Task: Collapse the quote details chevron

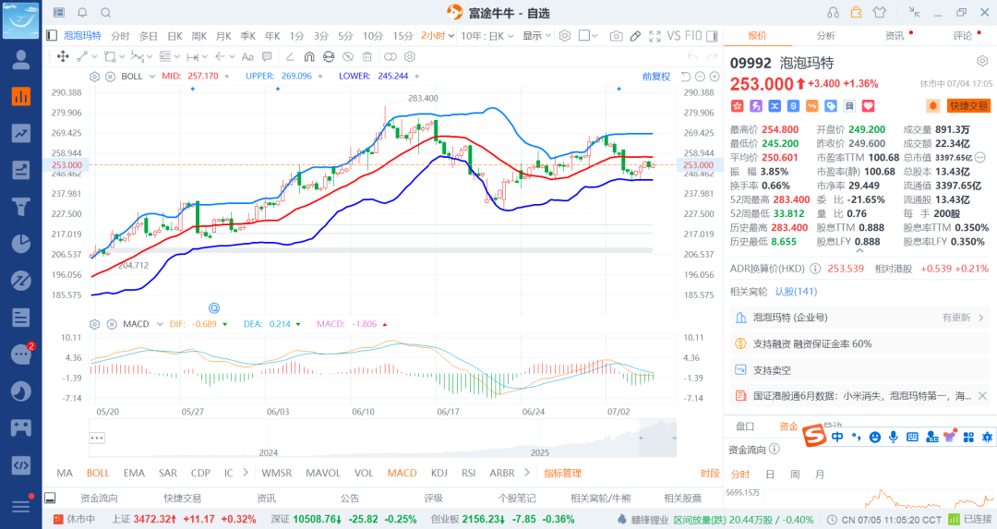Action: pos(859,251)
